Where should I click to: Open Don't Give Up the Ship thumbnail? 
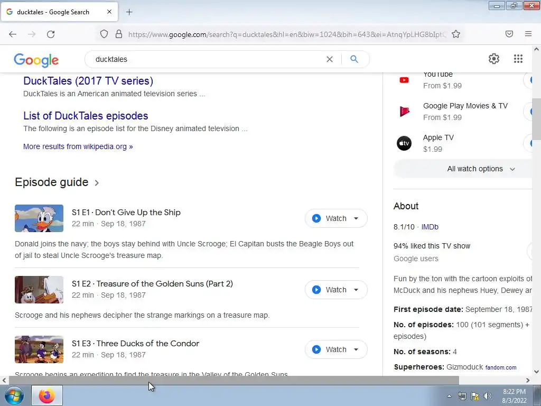click(39, 218)
